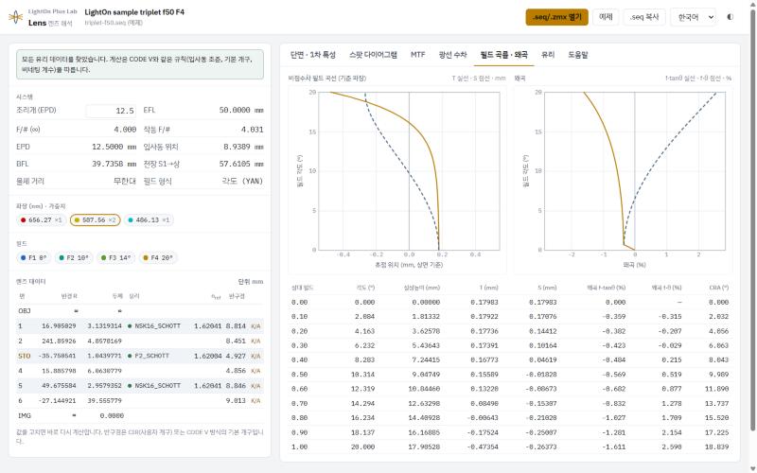Click the 각도 (°) column header
The image size is (757, 473).
365,288
